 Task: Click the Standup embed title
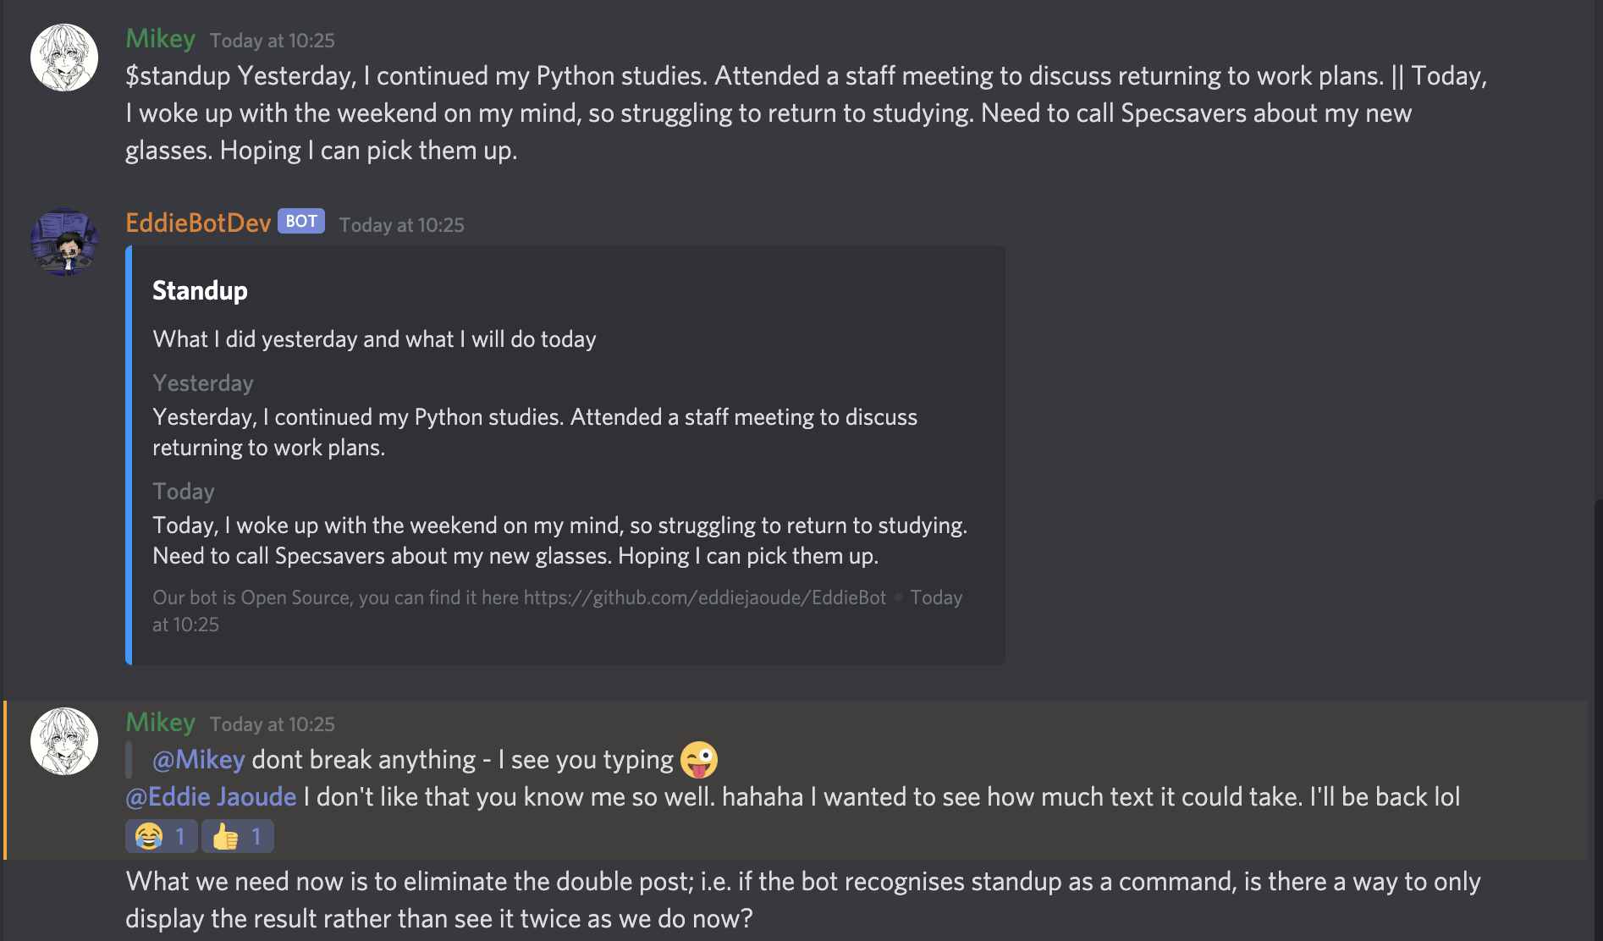pos(200,291)
